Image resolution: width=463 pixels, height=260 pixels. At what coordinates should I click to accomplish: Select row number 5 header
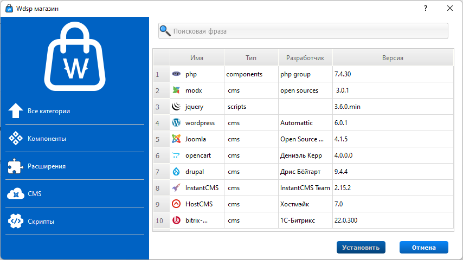click(x=162, y=139)
